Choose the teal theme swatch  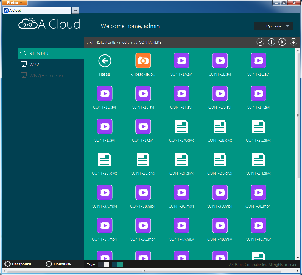pyautogui.click(x=117, y=264)
